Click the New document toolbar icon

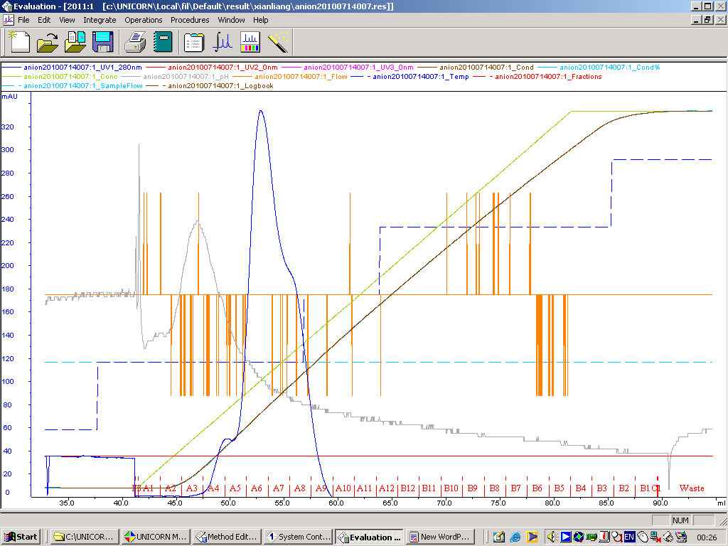[19, 42]
